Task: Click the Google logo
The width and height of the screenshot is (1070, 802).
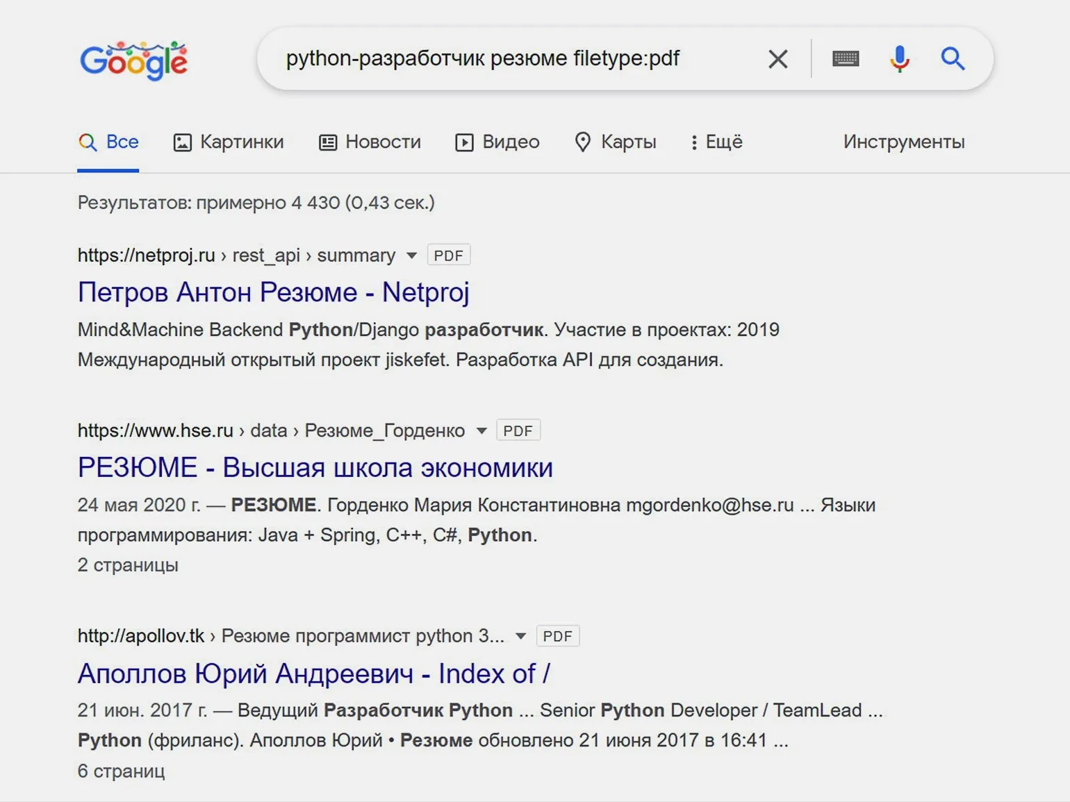Action: [x=133, y=60]
